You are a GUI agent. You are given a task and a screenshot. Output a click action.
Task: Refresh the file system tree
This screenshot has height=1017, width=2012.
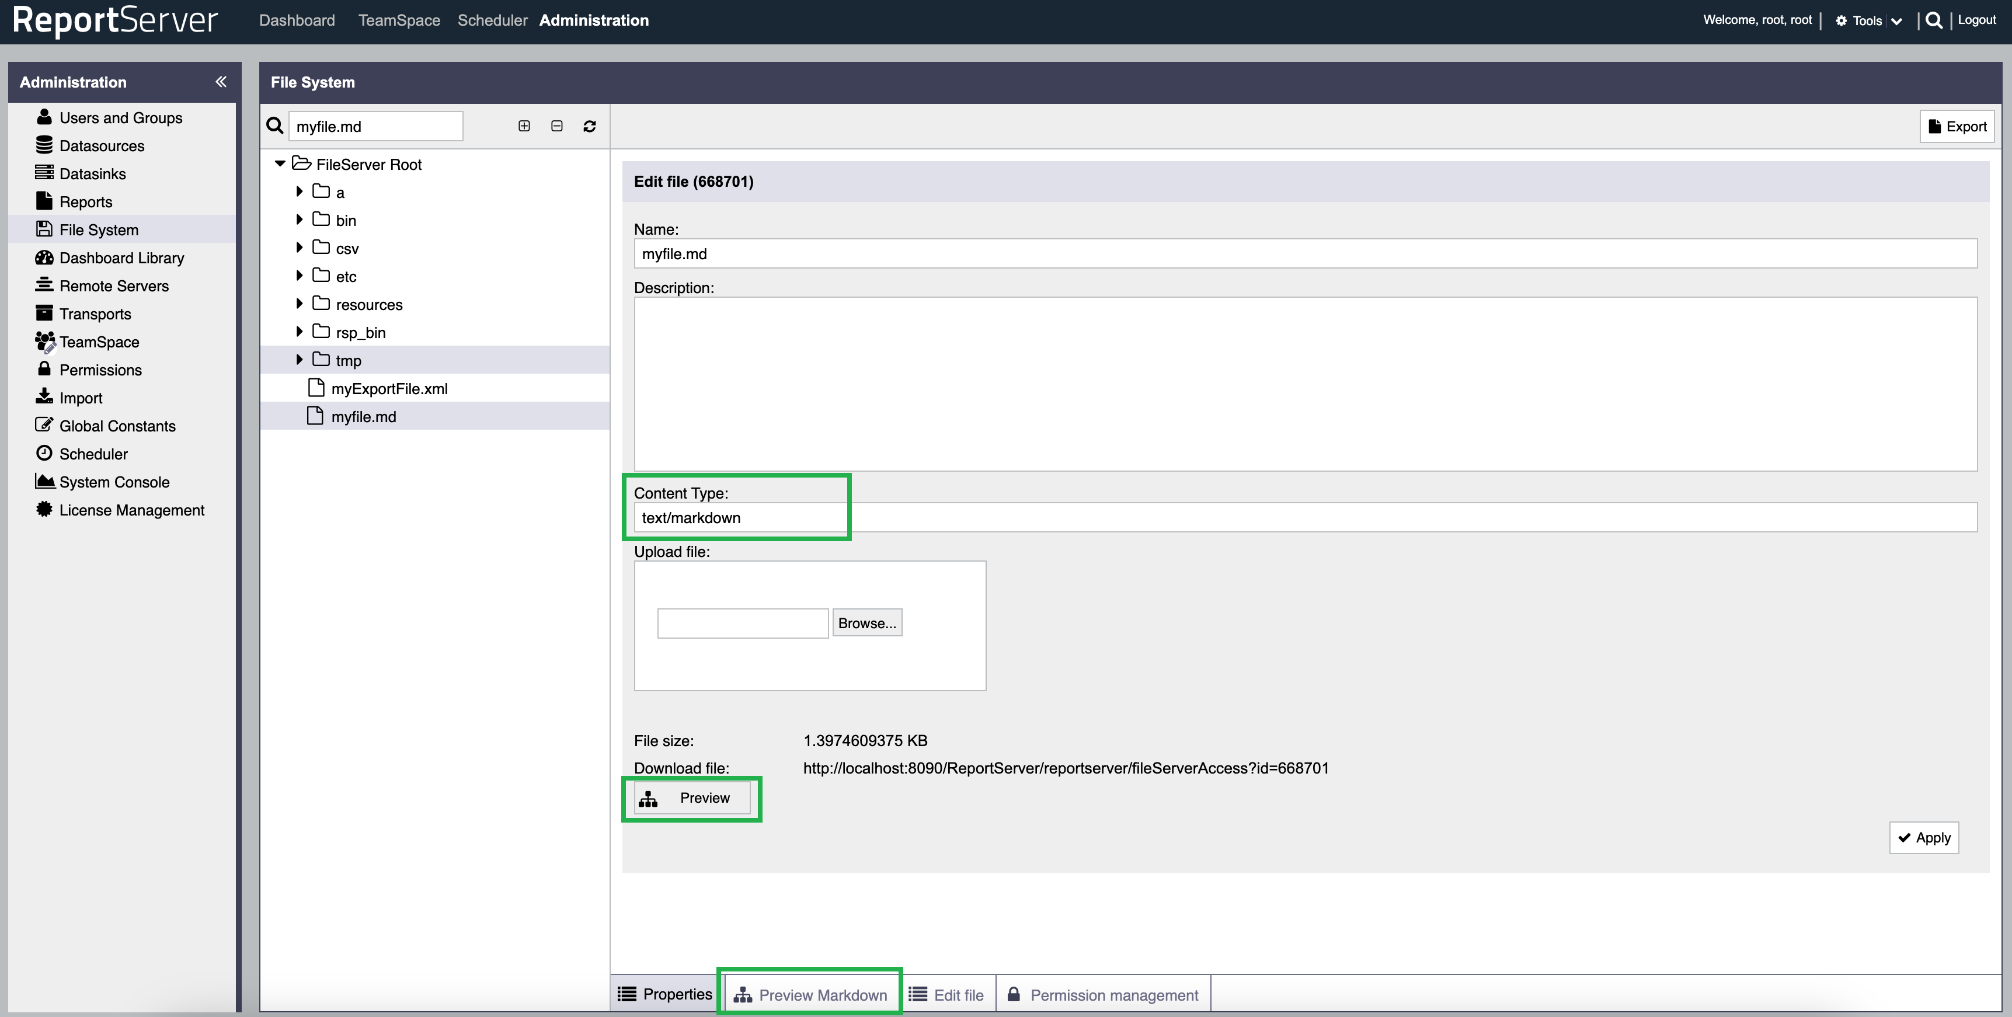tap(590, 126)
